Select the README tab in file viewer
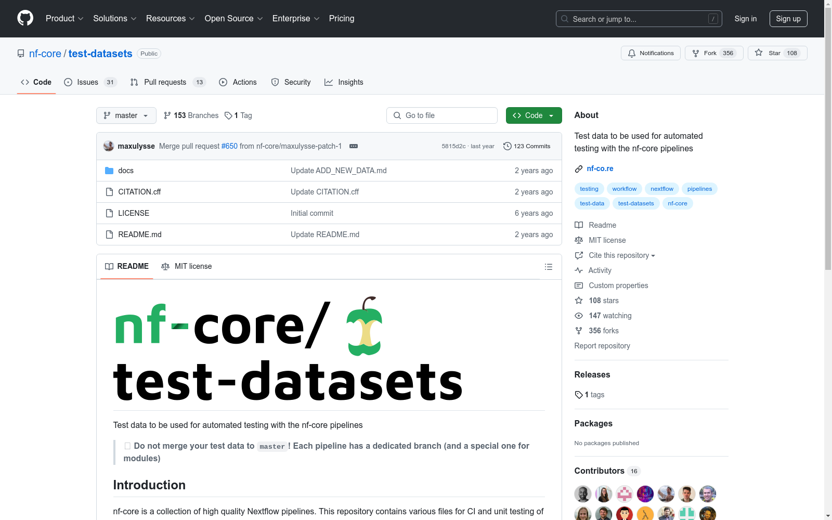This screenshot has height=520, width=832. [x=127, y=266]
